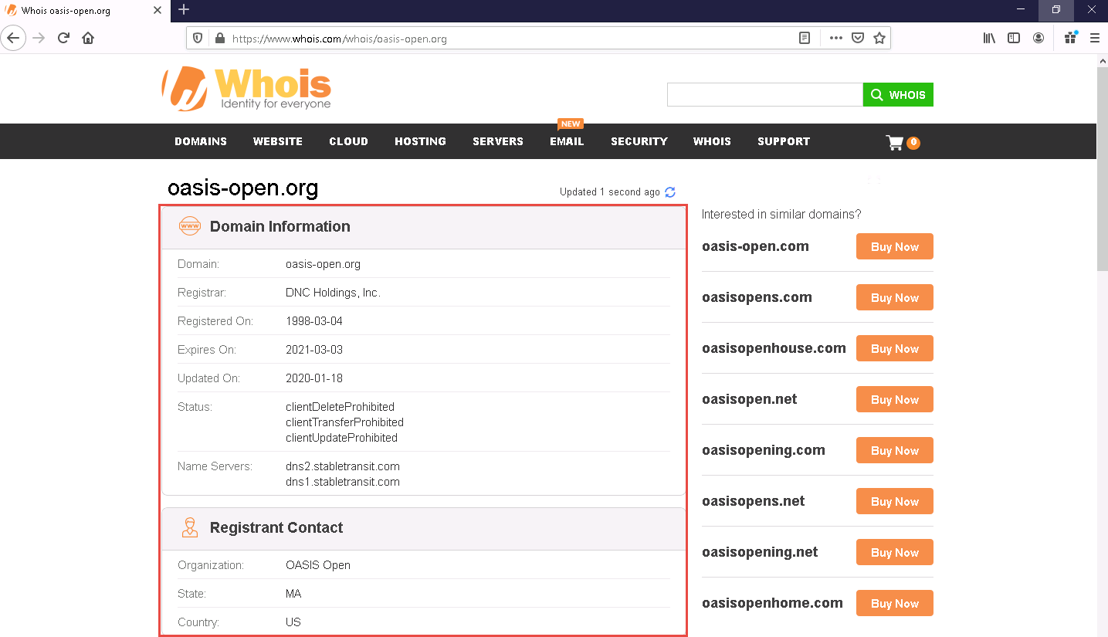The image size is (1108, 637).
Task: Open a new browser tab with plus button
Action: point(184,10)
